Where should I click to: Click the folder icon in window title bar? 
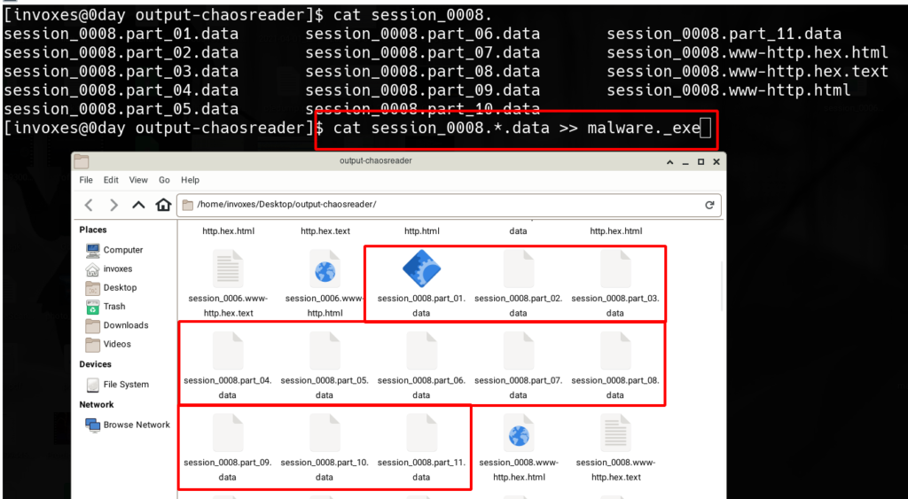(81, 161)
